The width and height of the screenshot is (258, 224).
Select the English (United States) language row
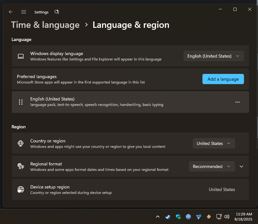(128, 102)
